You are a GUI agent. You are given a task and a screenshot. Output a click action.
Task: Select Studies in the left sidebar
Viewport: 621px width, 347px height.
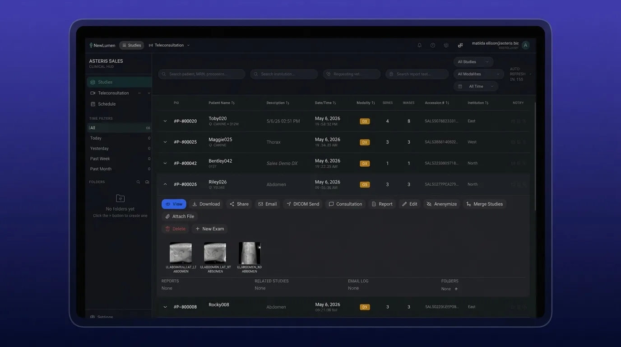[119, 82]
